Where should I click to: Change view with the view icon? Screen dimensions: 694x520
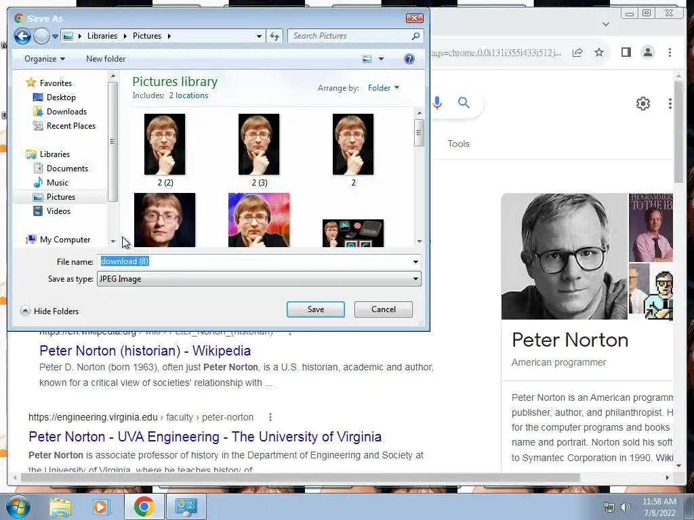click(367, 59)
